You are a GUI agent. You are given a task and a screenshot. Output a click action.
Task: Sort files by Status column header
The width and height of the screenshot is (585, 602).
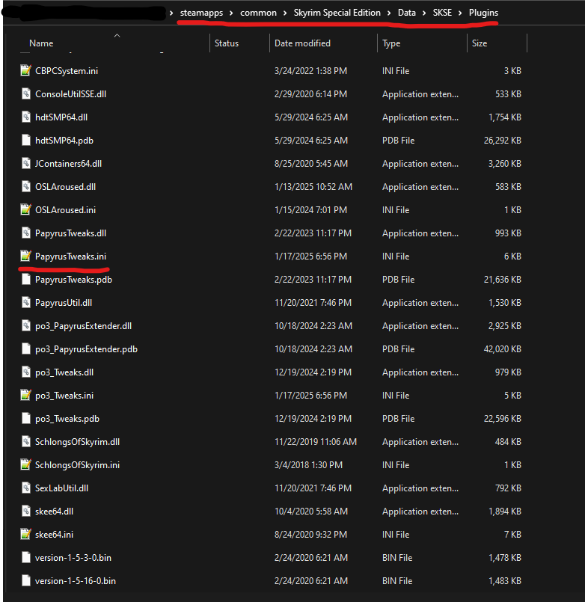click(227, 43)
